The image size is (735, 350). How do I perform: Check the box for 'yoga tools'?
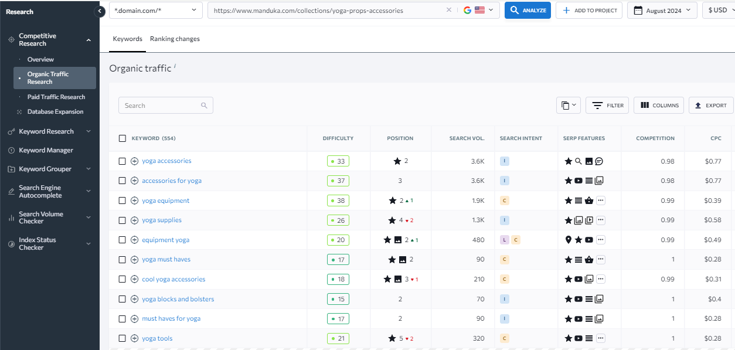122,338
